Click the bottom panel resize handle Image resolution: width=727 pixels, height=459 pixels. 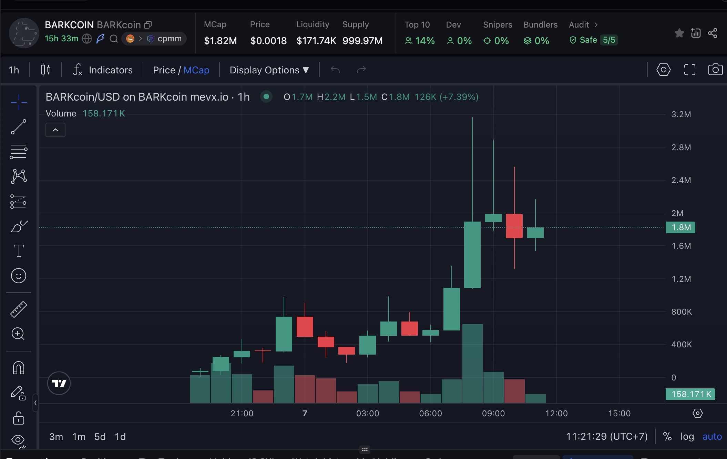[x=365, y=450]
